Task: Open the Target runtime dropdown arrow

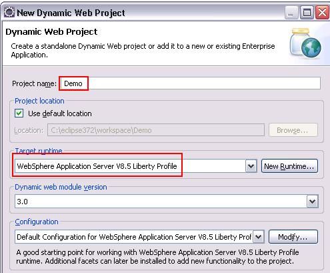Action: pos(251,166)
